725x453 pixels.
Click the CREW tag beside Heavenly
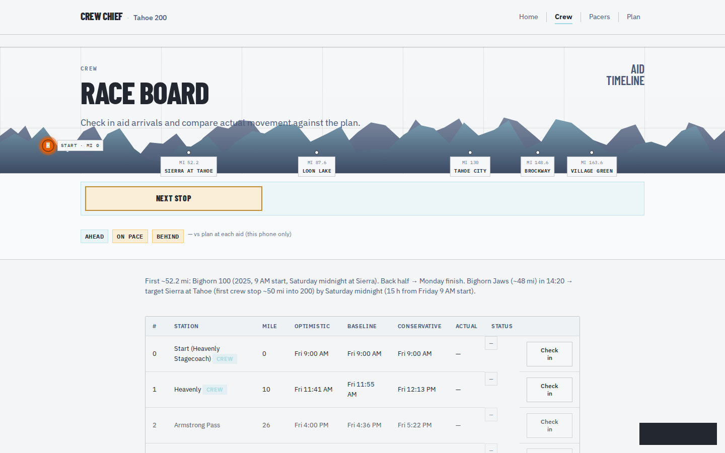214,390
